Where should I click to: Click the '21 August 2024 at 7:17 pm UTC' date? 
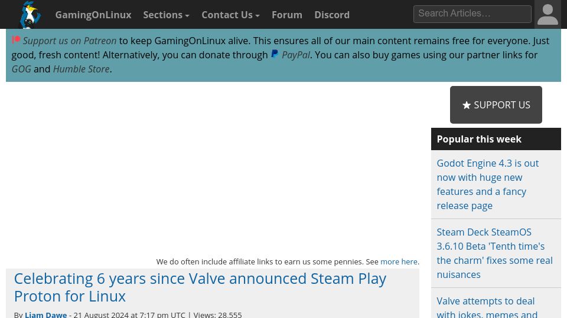pyautogui.click(x=129, y=314)
